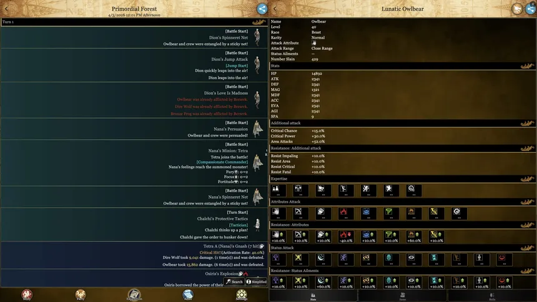Collapse the Resistance: Status Ailments section header
Viewport: 537px width, 302px height.
(x=403, y=271)
